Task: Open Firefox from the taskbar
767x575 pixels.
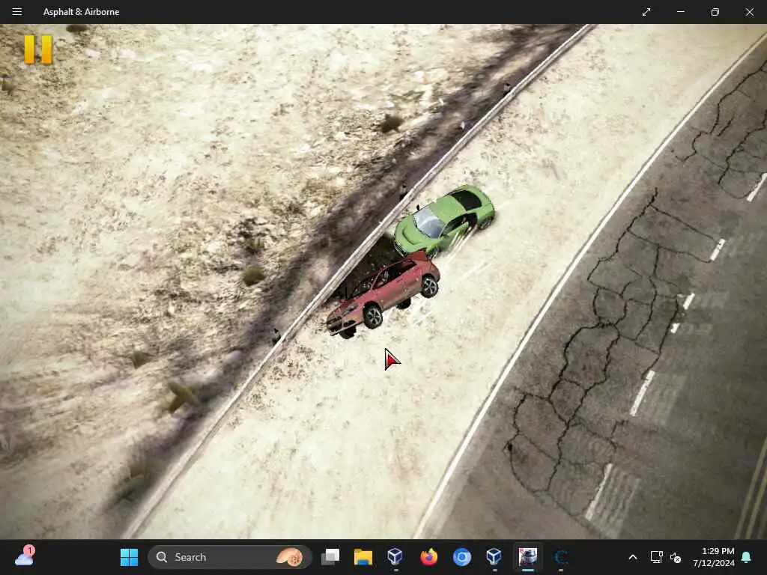Action: [x=429, y=557]
